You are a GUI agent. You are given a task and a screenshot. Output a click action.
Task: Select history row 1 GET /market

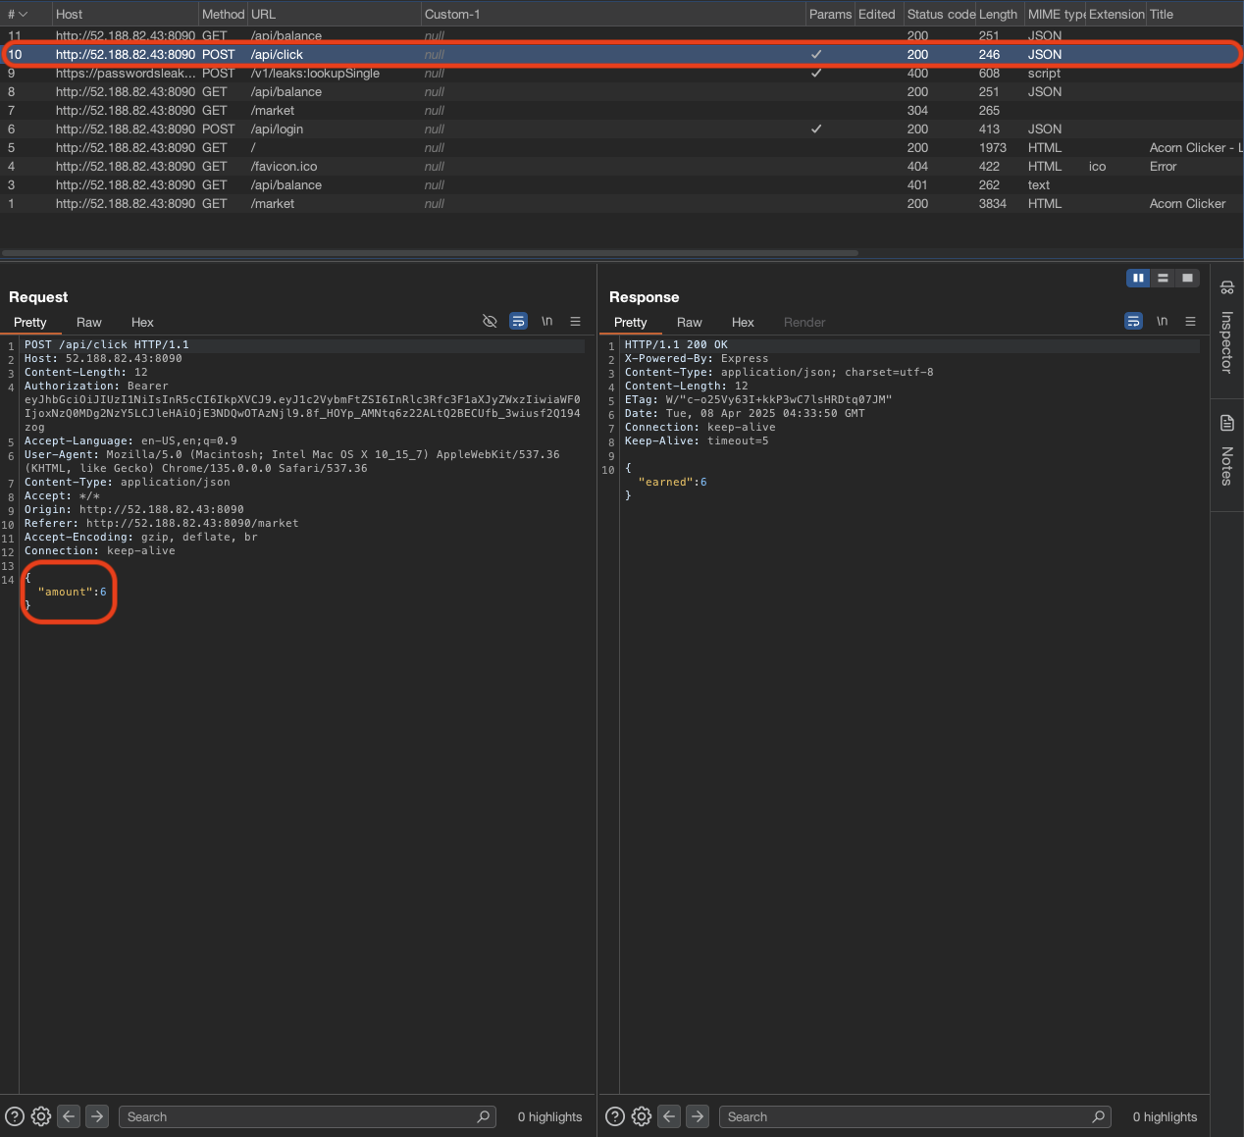(x=622, y=203)
